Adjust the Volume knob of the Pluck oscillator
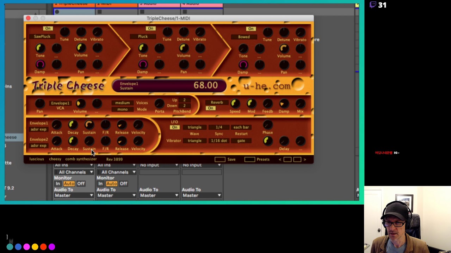The width and height of the screenshot is (451, 253). 183,48
